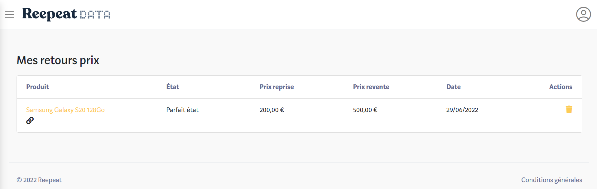Delete the Samsung Galaxy S20 entry with trash icon

[x=569, y=109]
